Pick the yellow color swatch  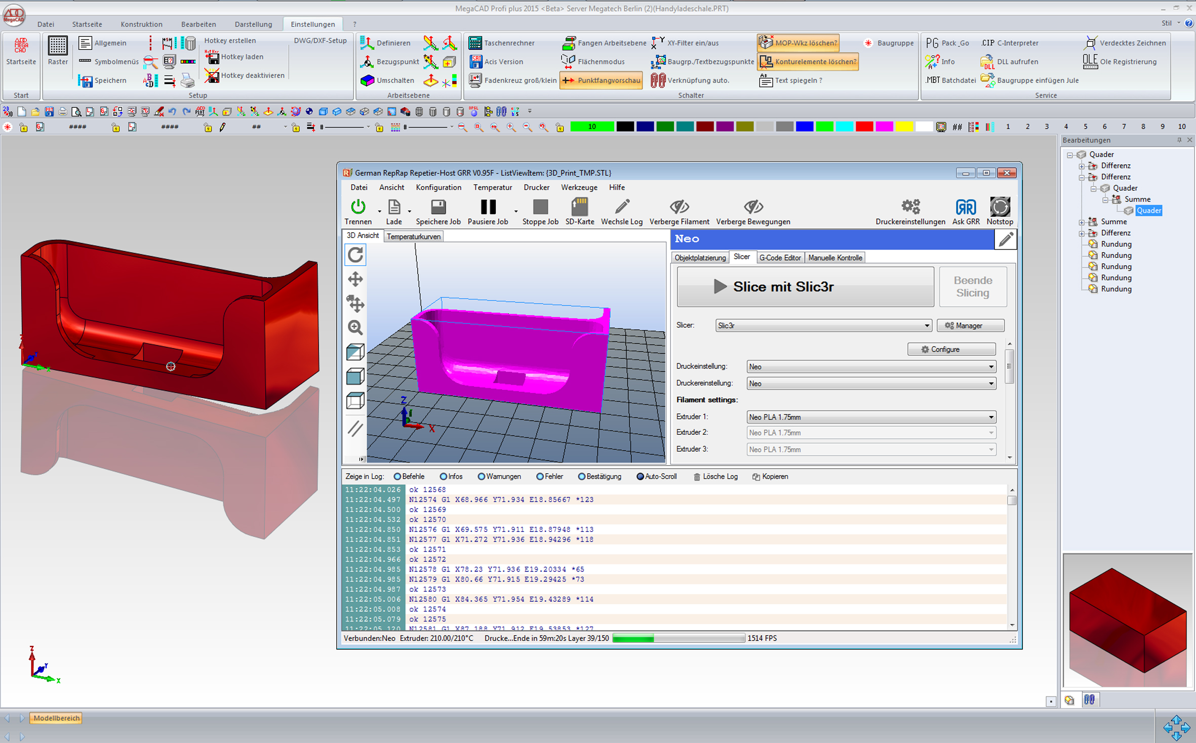(x=903, y=127)
